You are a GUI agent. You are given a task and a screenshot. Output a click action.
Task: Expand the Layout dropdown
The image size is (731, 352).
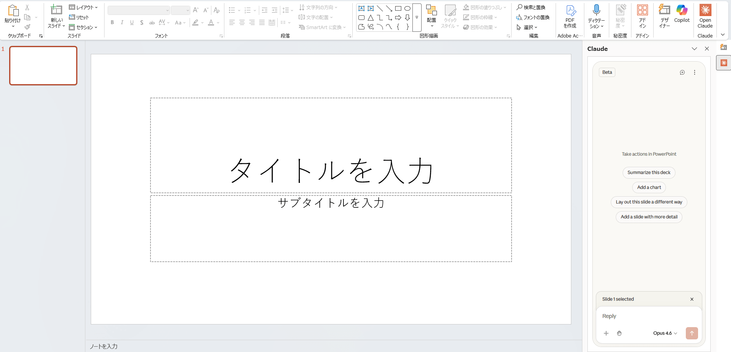(x=83, y=7)
